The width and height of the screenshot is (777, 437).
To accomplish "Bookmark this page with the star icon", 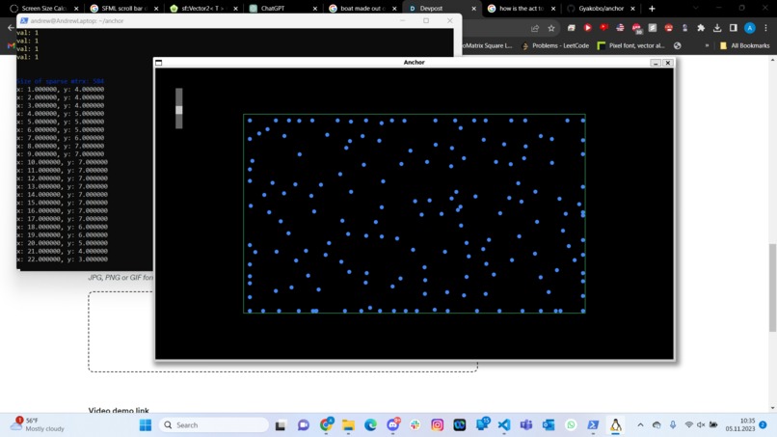I will [551, 28].
